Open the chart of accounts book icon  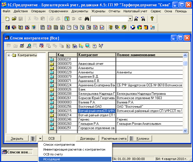click(21, 27)
